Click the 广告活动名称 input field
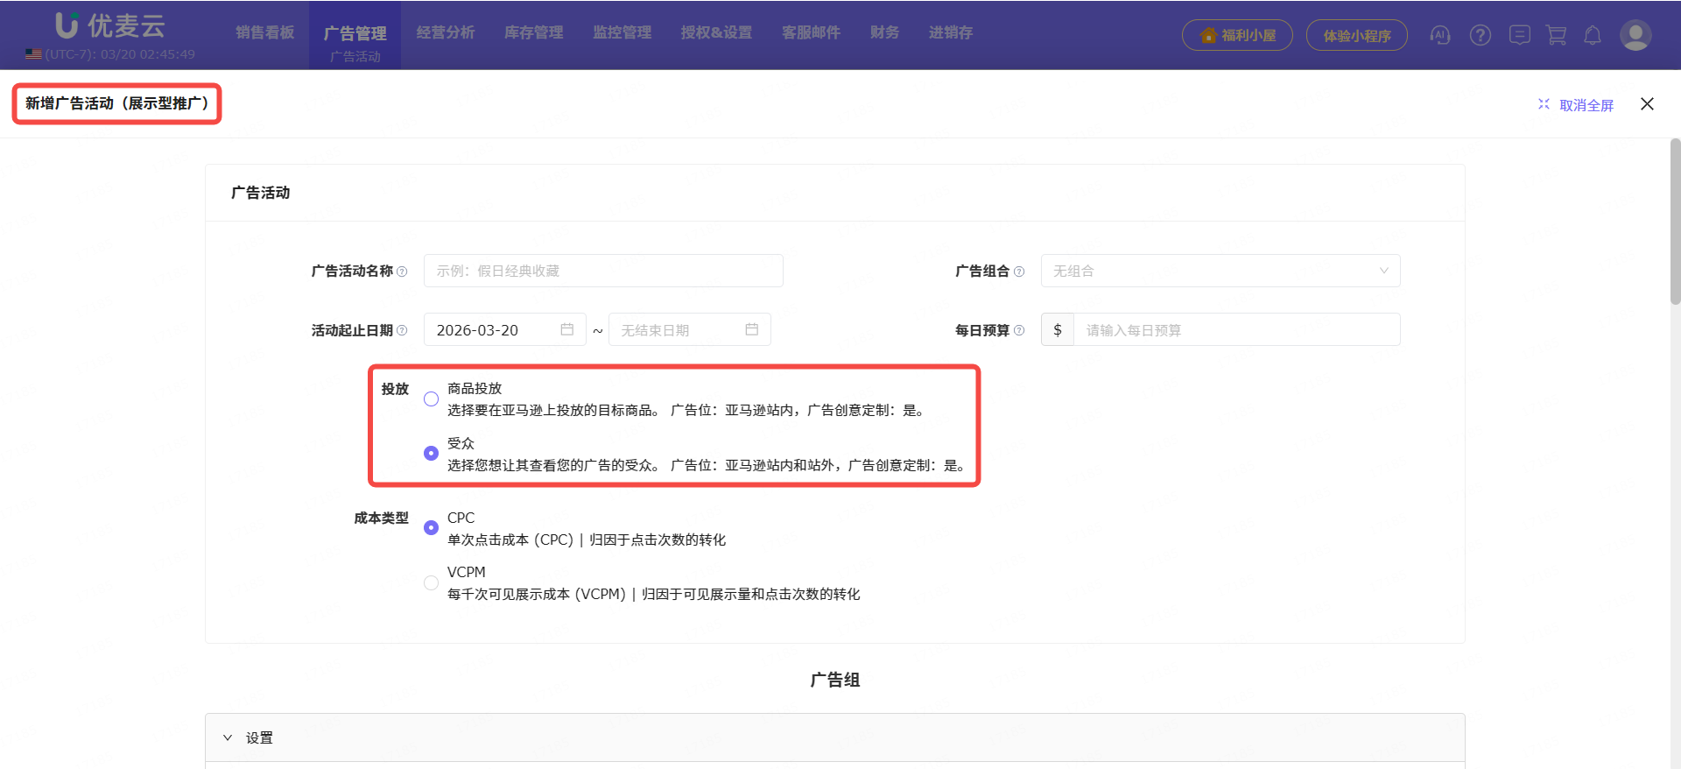 603,271
